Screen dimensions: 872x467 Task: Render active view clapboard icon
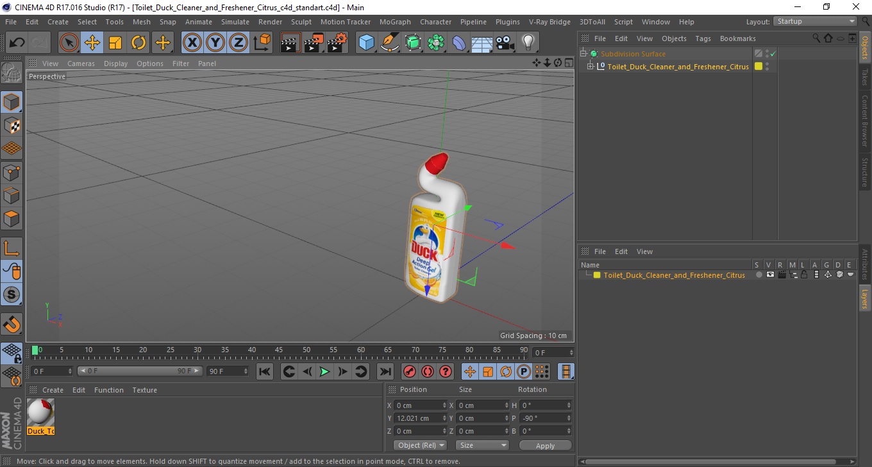290,43
